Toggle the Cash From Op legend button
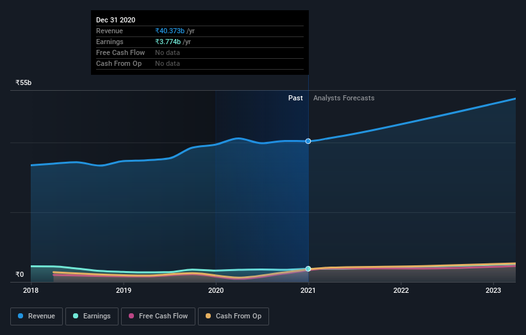526x335 pixels. tap(233, 316)
